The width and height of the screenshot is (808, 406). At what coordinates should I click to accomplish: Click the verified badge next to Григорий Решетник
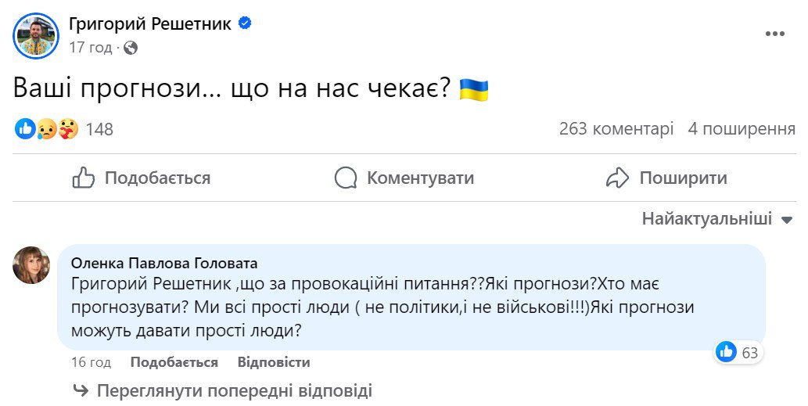(246, 24)
